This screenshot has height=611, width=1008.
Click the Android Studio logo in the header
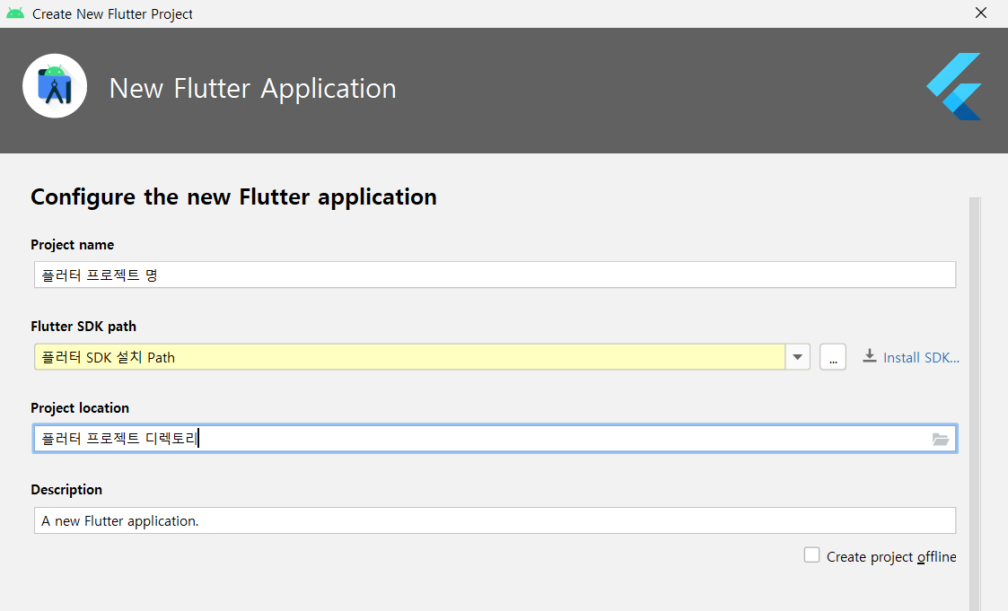55,86
